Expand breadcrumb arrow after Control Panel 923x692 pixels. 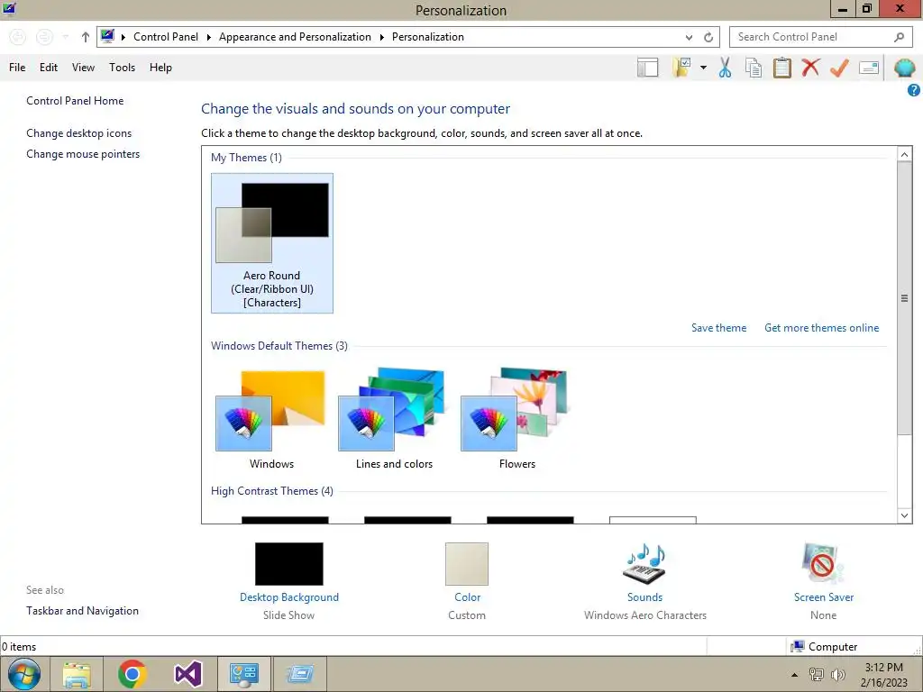tap(208, 37)
